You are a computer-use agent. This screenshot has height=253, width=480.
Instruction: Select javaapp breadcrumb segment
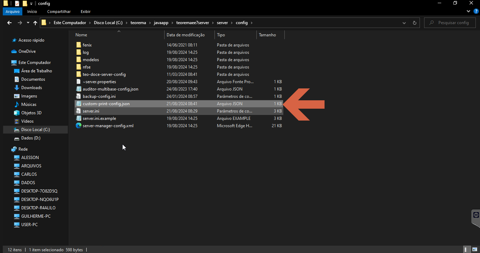[161, 23]
